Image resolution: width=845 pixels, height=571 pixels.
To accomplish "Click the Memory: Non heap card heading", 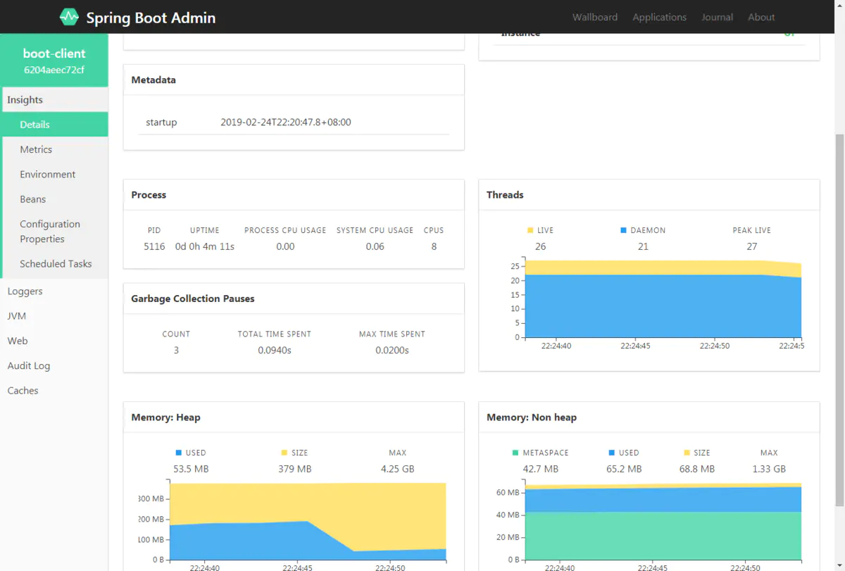I will point(532,418).
